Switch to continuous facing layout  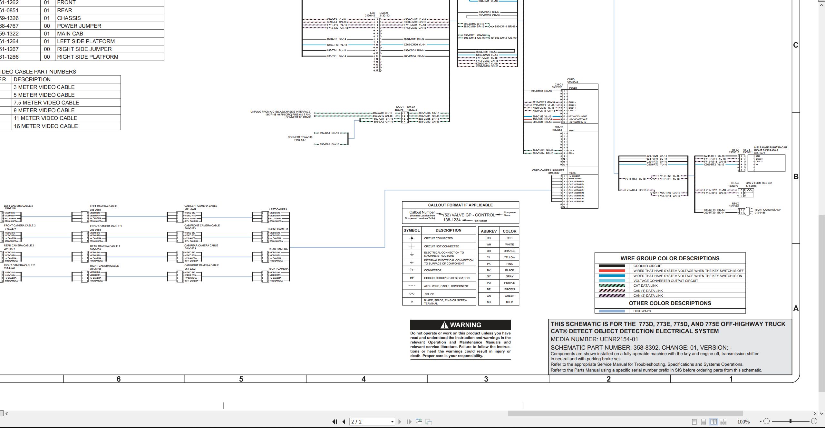pos(723,422)
